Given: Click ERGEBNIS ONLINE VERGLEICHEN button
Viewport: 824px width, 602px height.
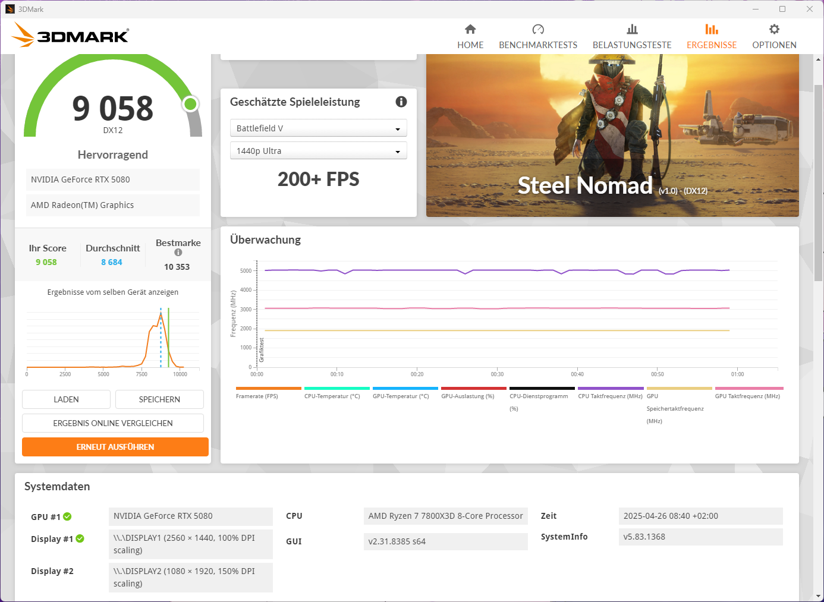Looking at the screenshot, I should coord(113,423).
